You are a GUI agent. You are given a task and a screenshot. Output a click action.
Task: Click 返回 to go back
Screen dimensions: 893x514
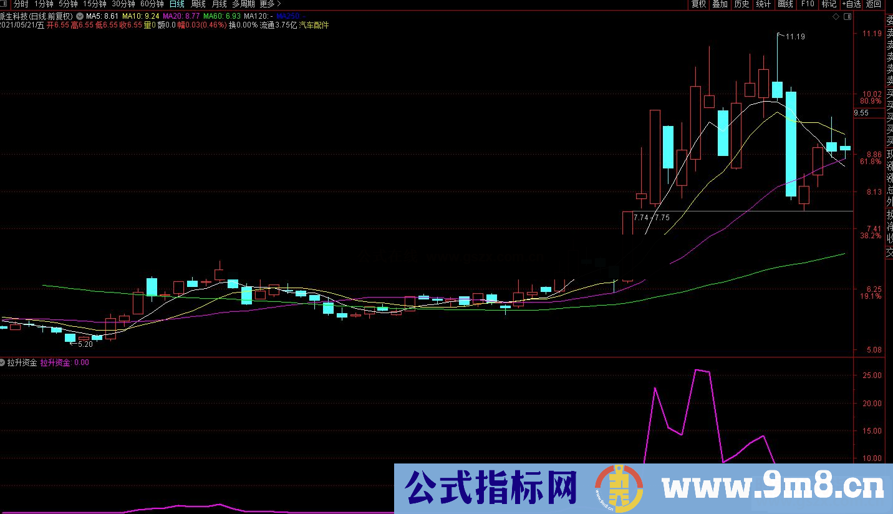[x=872, y=4]
